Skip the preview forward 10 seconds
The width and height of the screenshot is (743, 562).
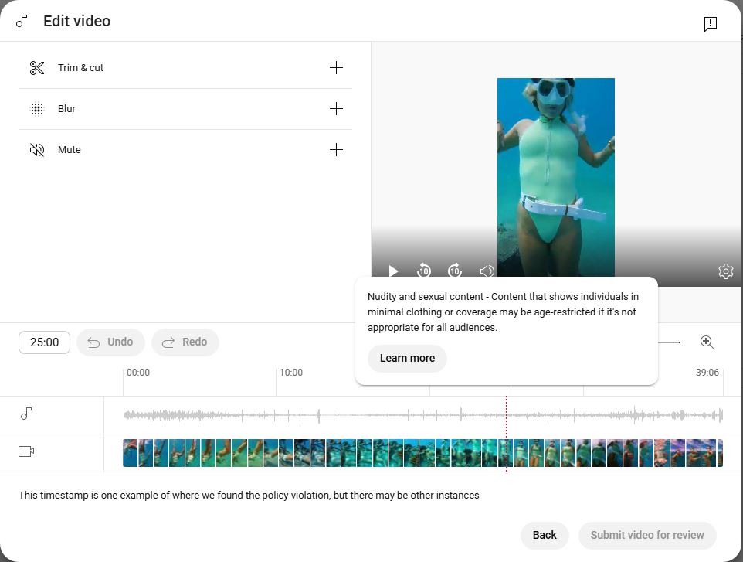click(x=455, y=271)
